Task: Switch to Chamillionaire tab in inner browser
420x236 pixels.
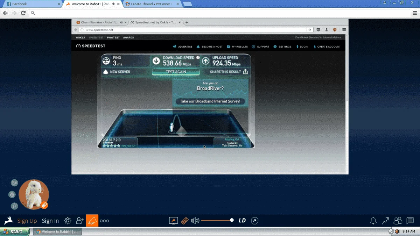Action: (100, 22)
